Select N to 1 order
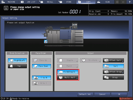This screenshot has height=100, width=133. tap(42, 83)
